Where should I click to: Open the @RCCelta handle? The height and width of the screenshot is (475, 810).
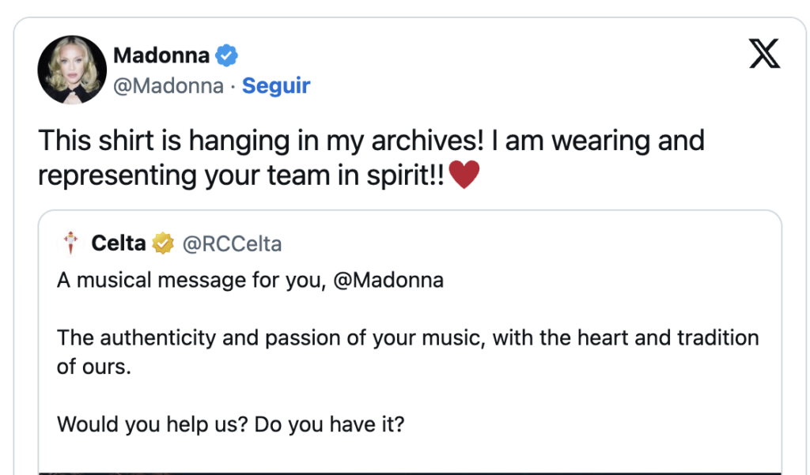[232, 244]
